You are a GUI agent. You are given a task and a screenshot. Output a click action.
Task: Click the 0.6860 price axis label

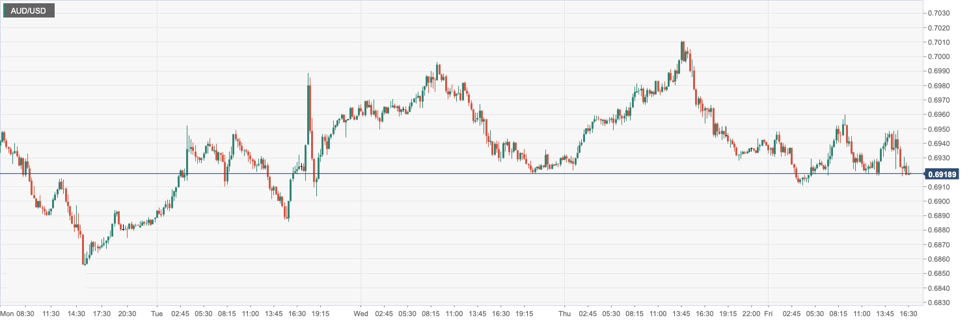(939, 259)
